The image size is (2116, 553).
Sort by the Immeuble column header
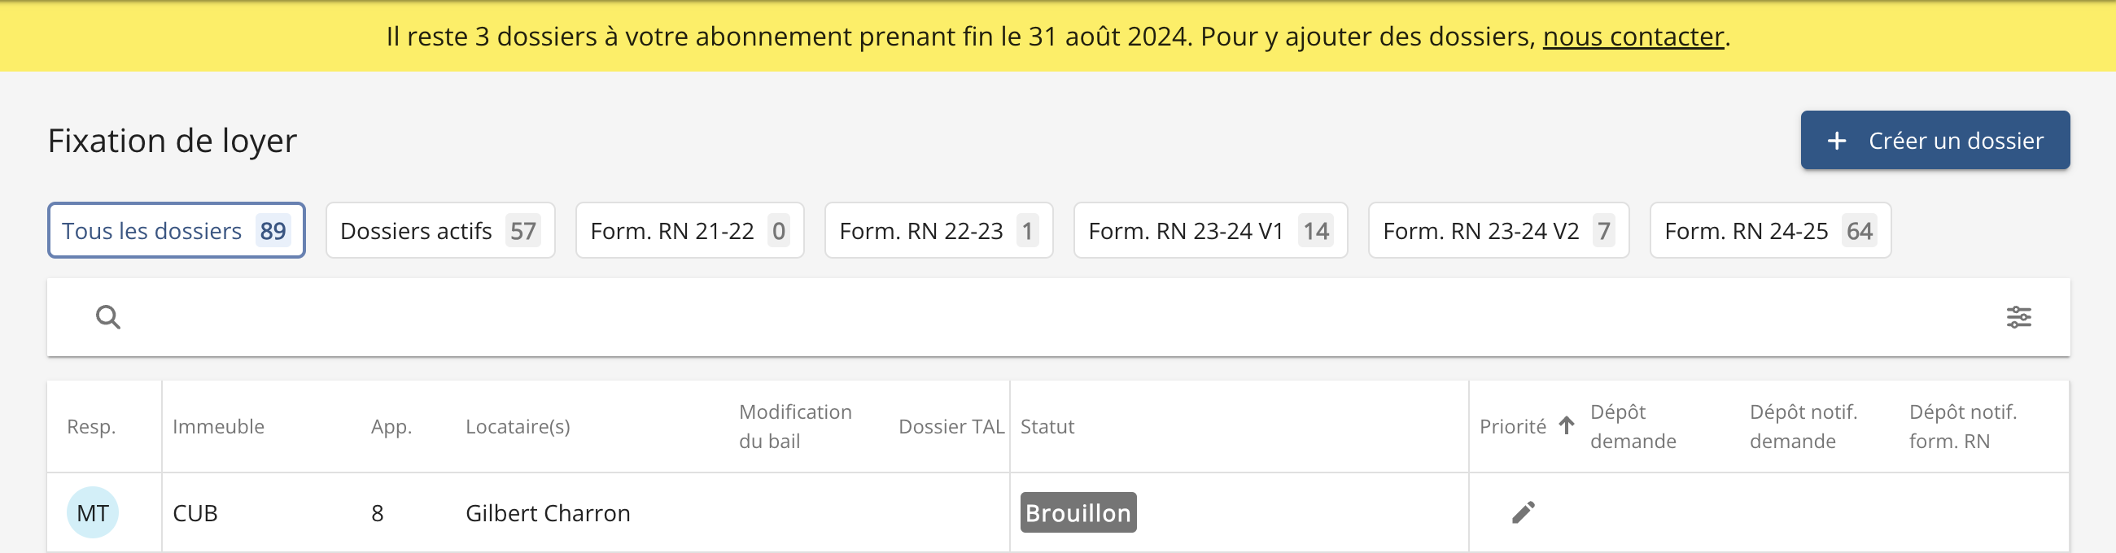point(218,427)
